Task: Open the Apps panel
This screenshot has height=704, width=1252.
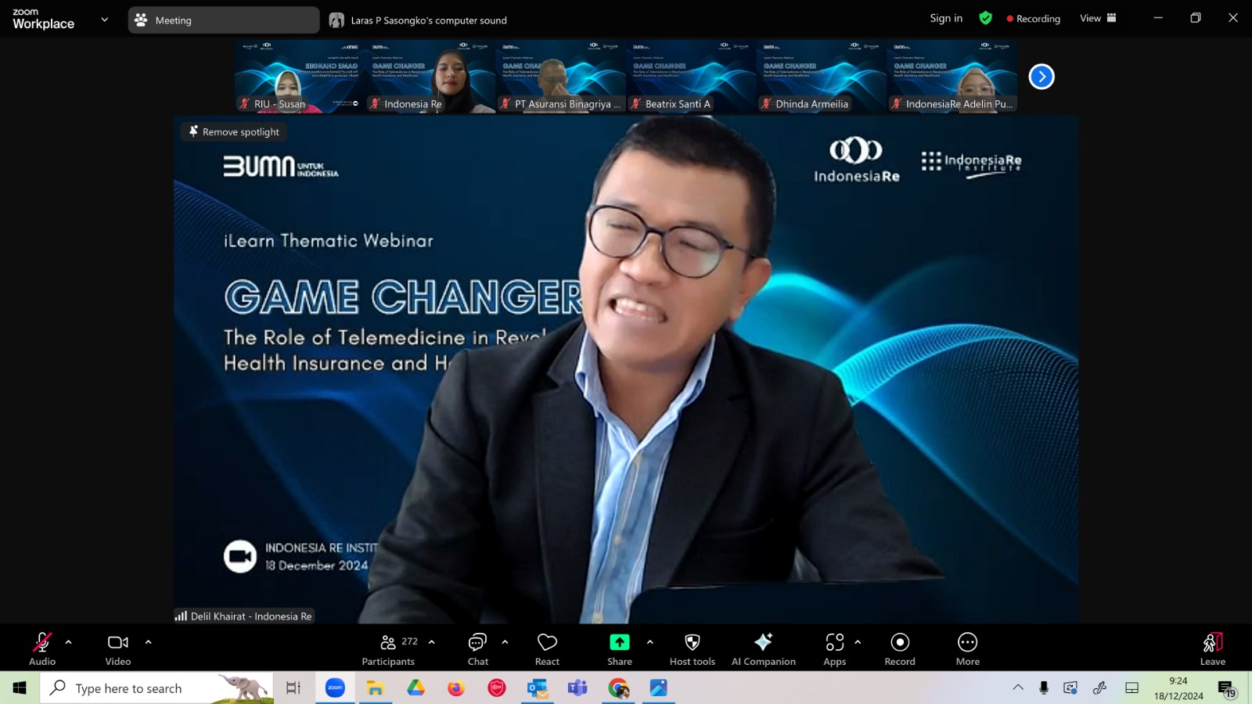Action: (834, 649)
